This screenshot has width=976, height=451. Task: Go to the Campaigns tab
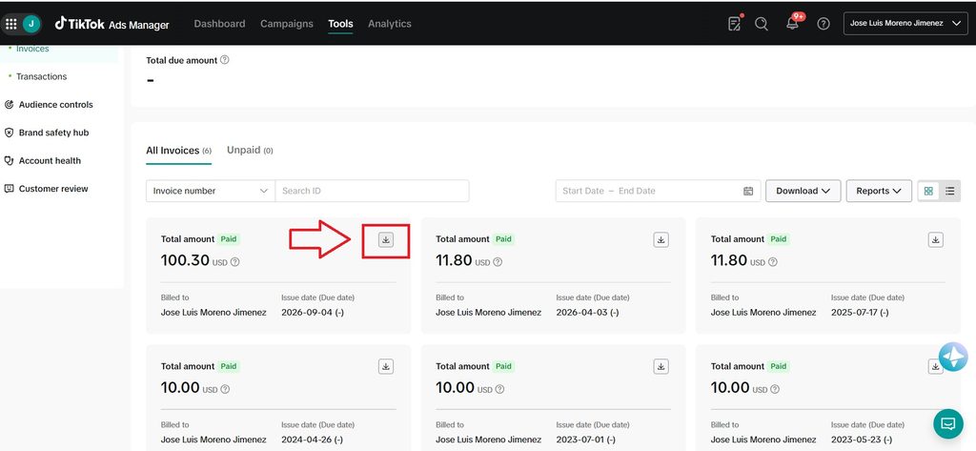(x=287, y=24)
